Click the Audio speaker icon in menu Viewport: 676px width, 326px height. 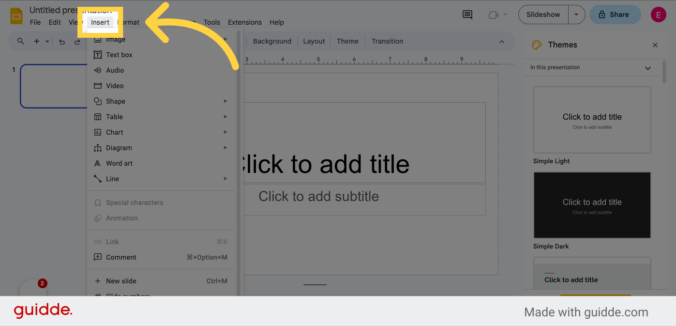click(x=98, y=70)
